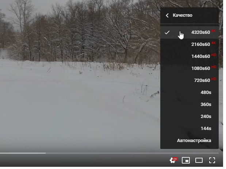This screenshot has width=226, height=169.
Task: Select Автонастройка automatic quality
Action: tap(189, 141)
